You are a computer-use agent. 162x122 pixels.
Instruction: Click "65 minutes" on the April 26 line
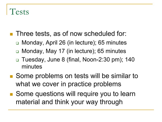click(112, 43)
